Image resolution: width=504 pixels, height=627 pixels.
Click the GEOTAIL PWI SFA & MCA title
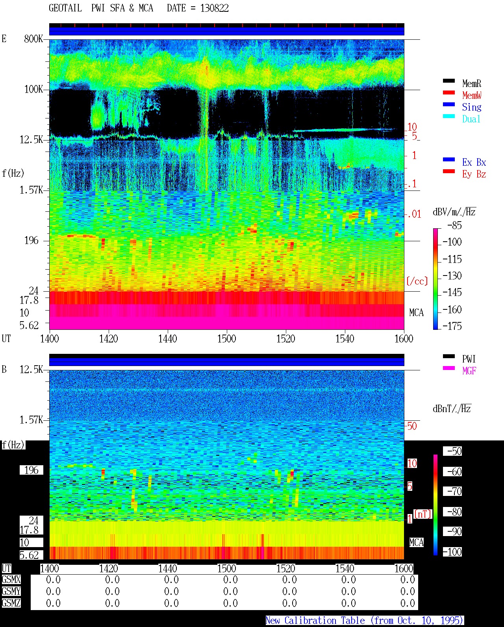point(101,8)
